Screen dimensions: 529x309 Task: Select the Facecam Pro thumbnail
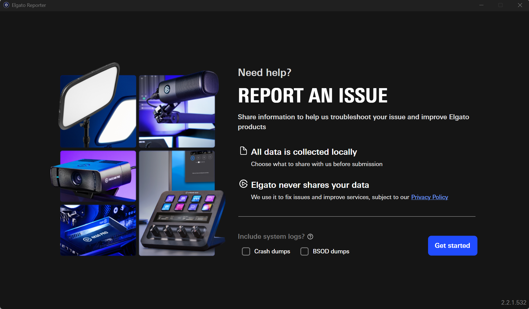(98, 176)
